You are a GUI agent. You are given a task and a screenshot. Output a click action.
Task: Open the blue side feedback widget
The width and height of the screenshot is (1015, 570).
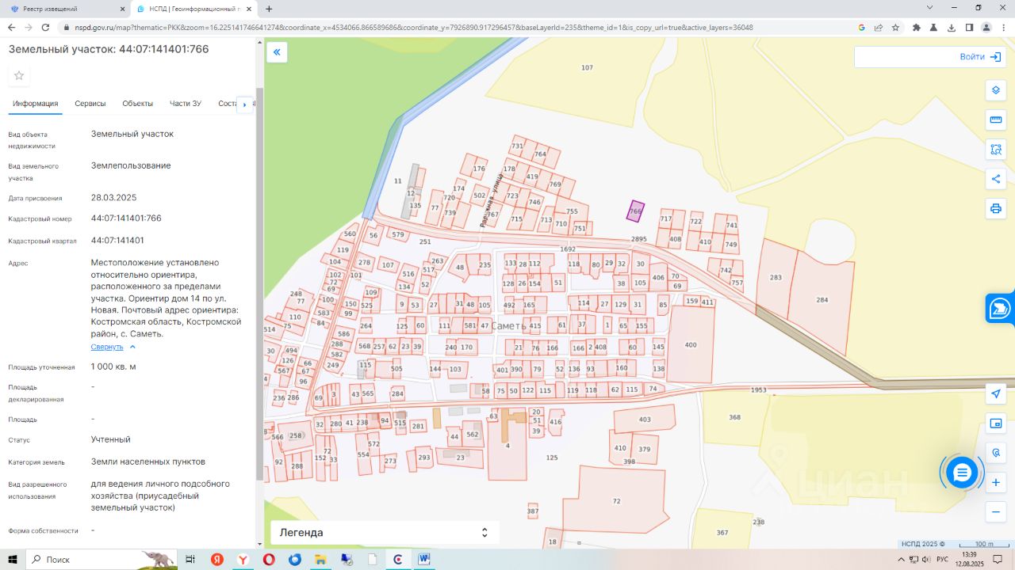[1000, 308]
